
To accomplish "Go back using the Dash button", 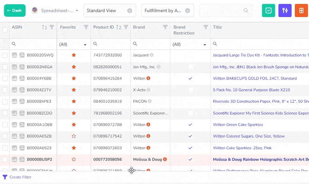I will tap(14, 10).
